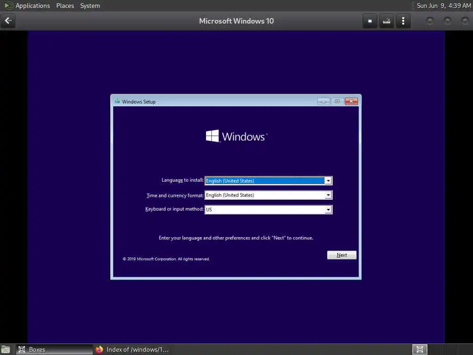Click the show desktop icon at bottom left
Screen dimensions: 473x355
point(6,349)
